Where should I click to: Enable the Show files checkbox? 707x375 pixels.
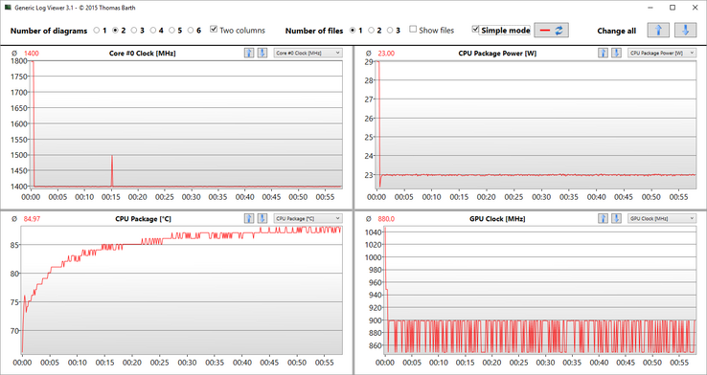tap(413, 30)
